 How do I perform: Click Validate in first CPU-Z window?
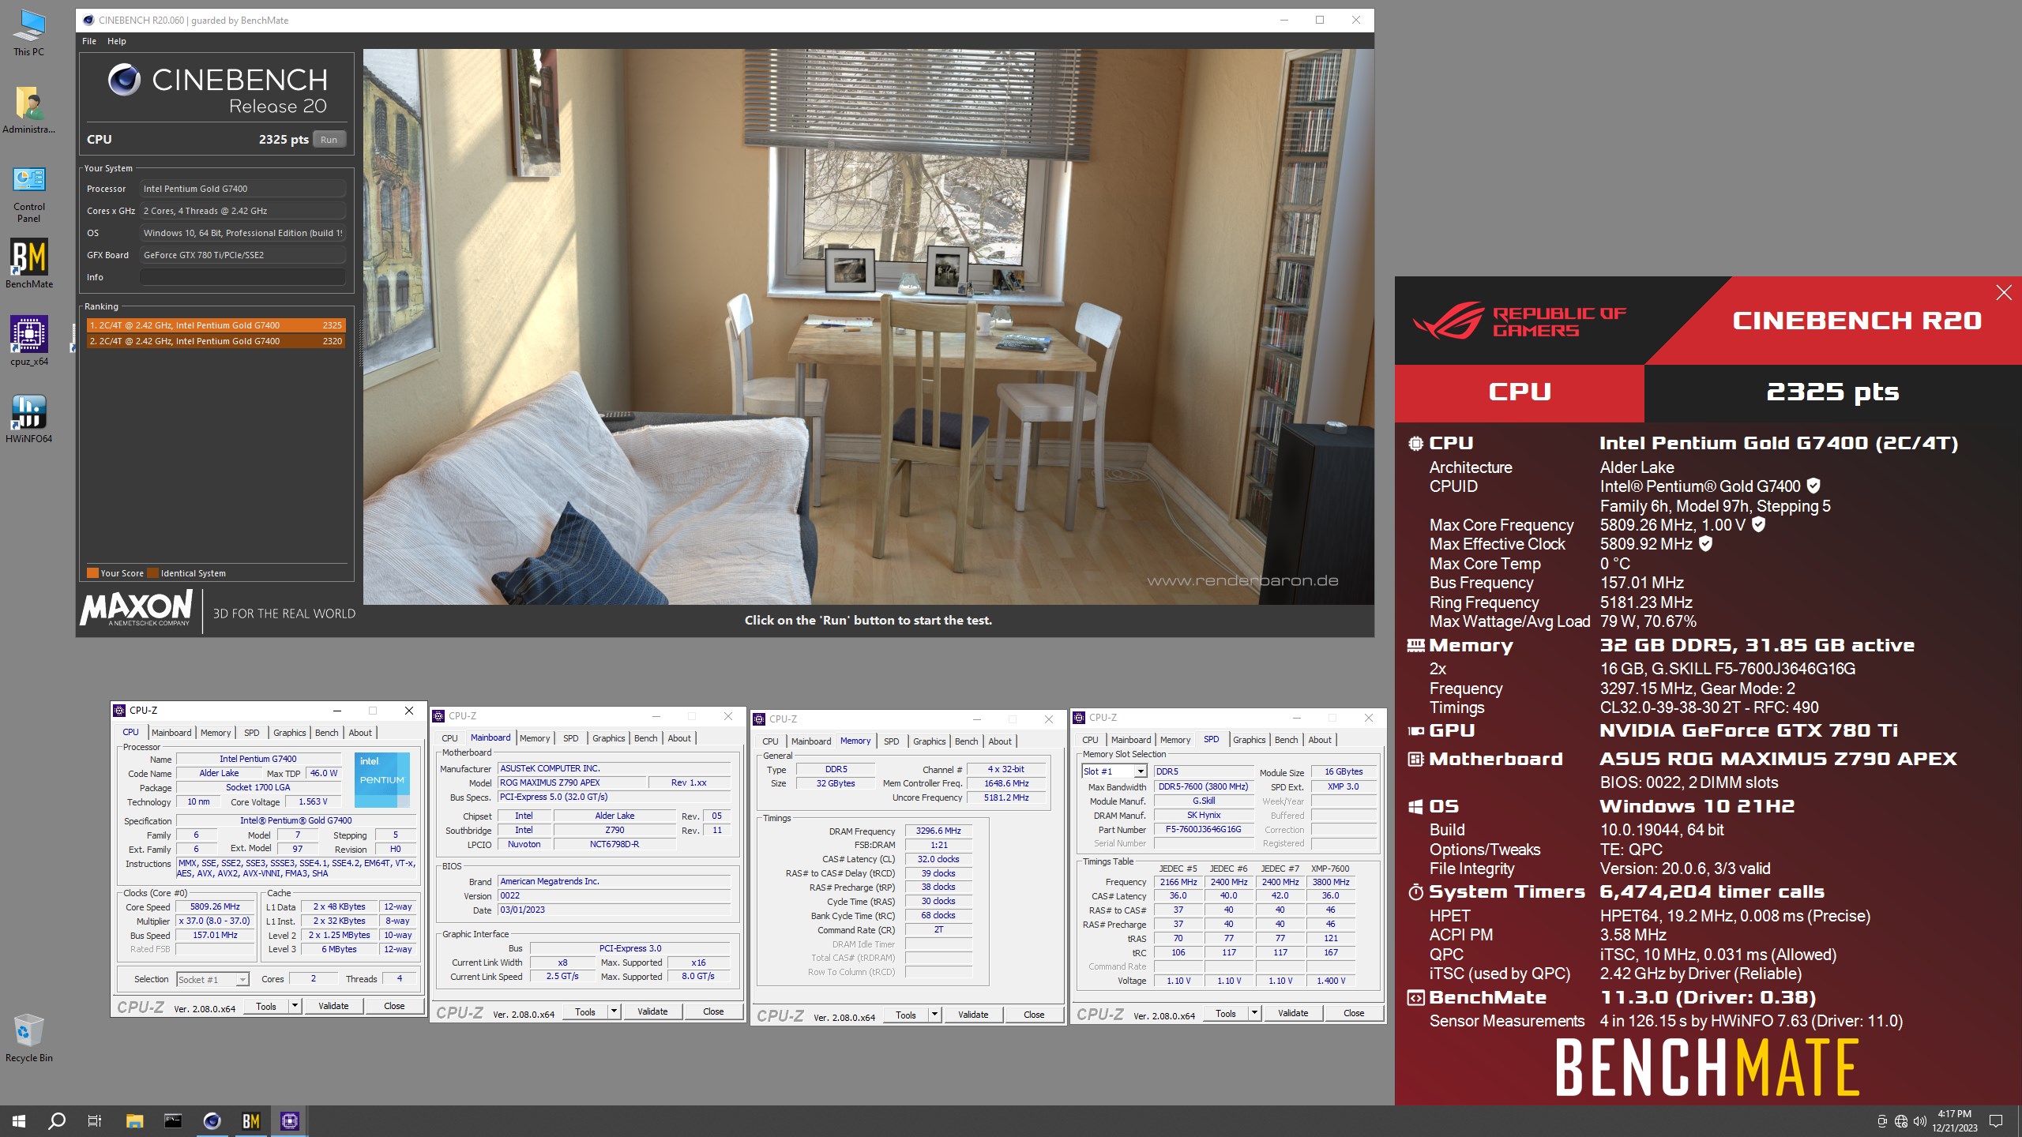(333, 1006)
